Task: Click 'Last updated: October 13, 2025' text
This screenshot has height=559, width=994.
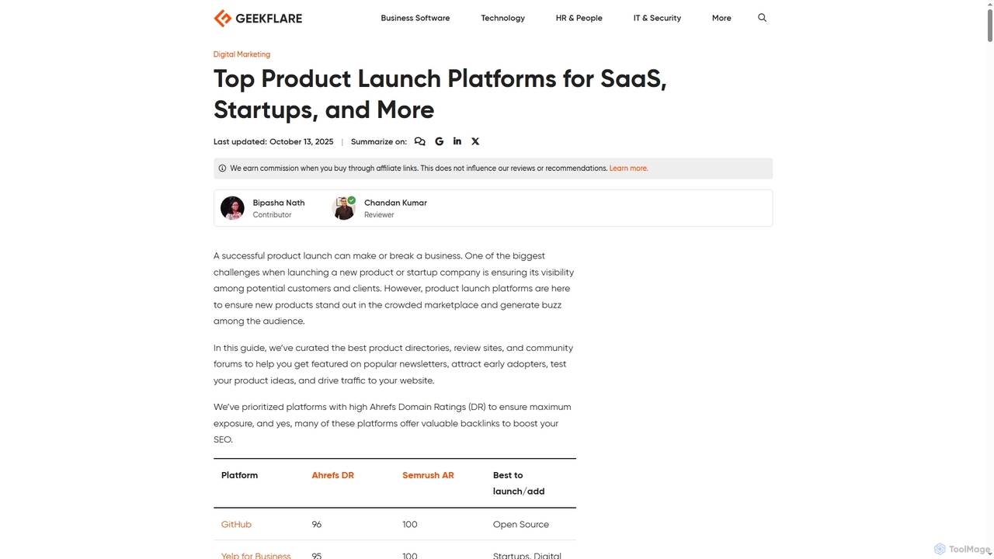Action: click(x=273, y=141)
